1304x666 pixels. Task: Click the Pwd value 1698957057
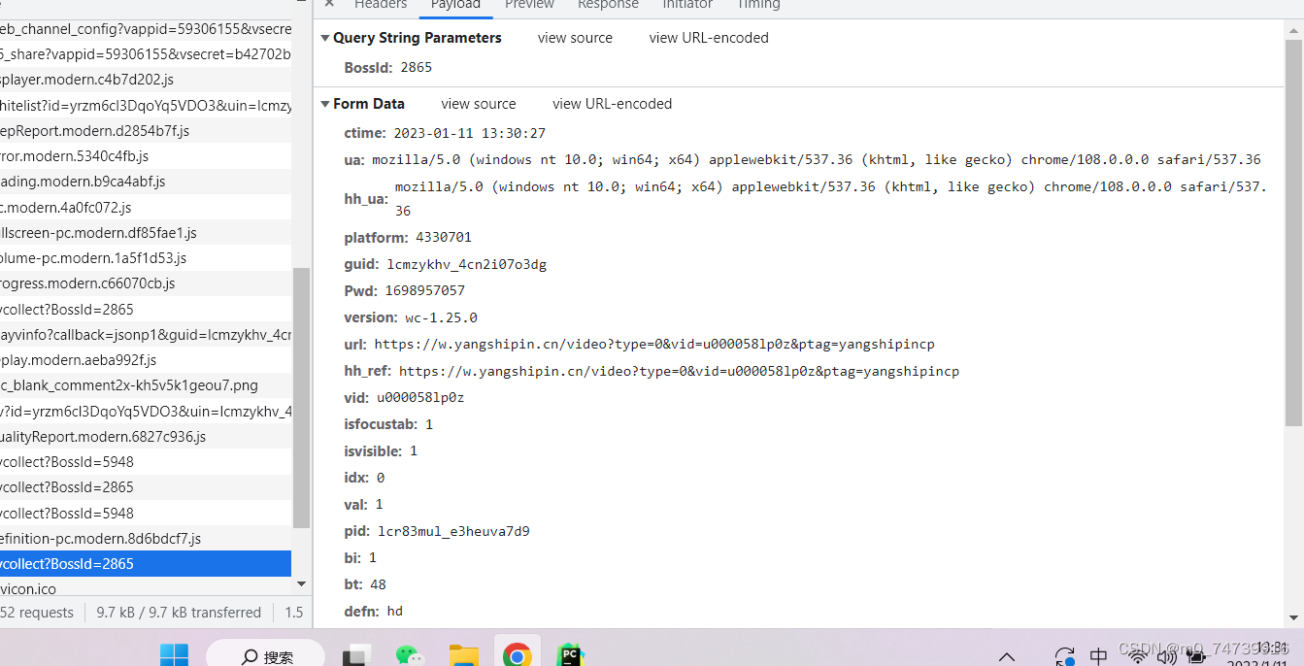[425, 290]
